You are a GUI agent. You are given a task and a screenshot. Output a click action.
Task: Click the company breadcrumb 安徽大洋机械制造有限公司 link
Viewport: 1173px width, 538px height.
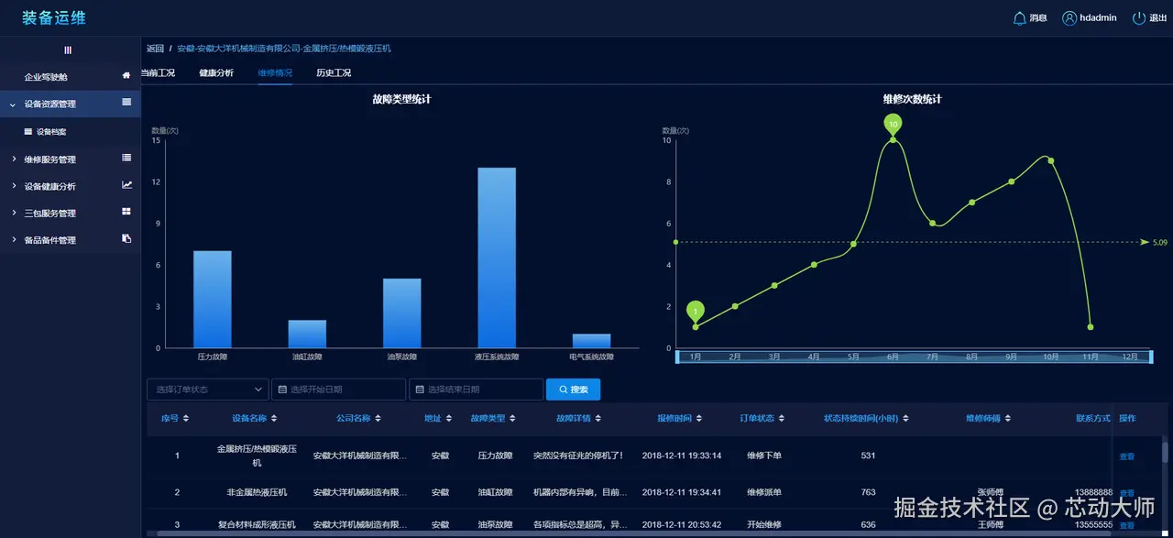click(x=284, y=49)
